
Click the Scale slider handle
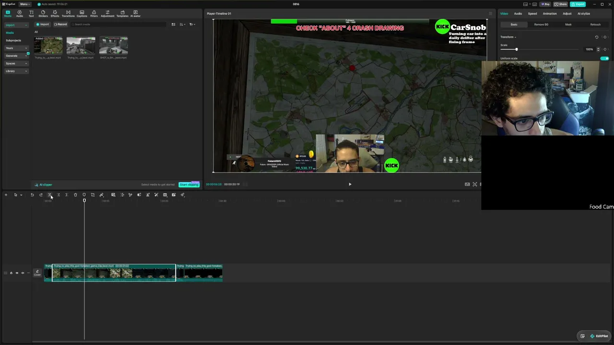[x=516, y=49]
